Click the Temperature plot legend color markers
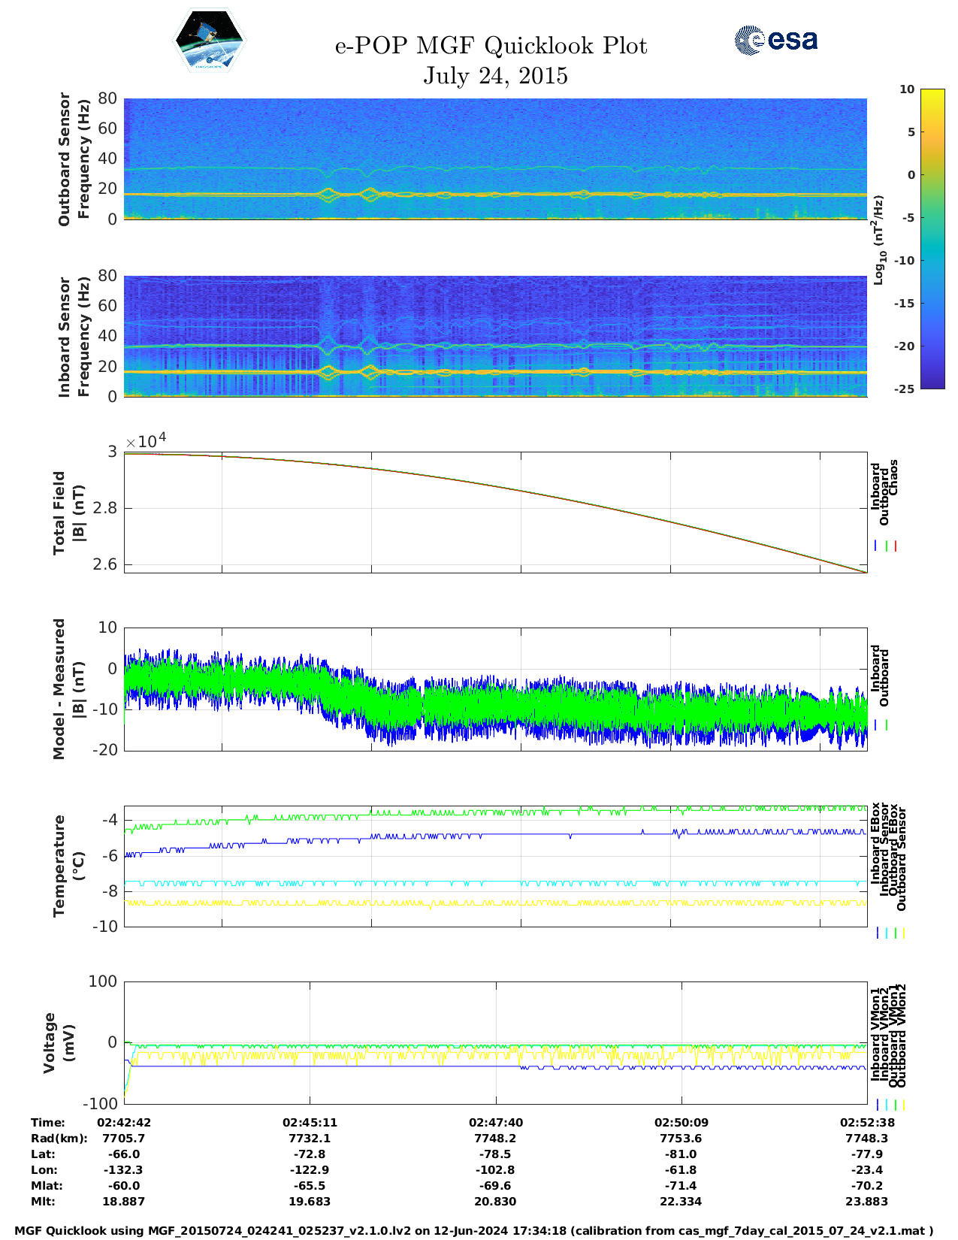 coord(890,933)
